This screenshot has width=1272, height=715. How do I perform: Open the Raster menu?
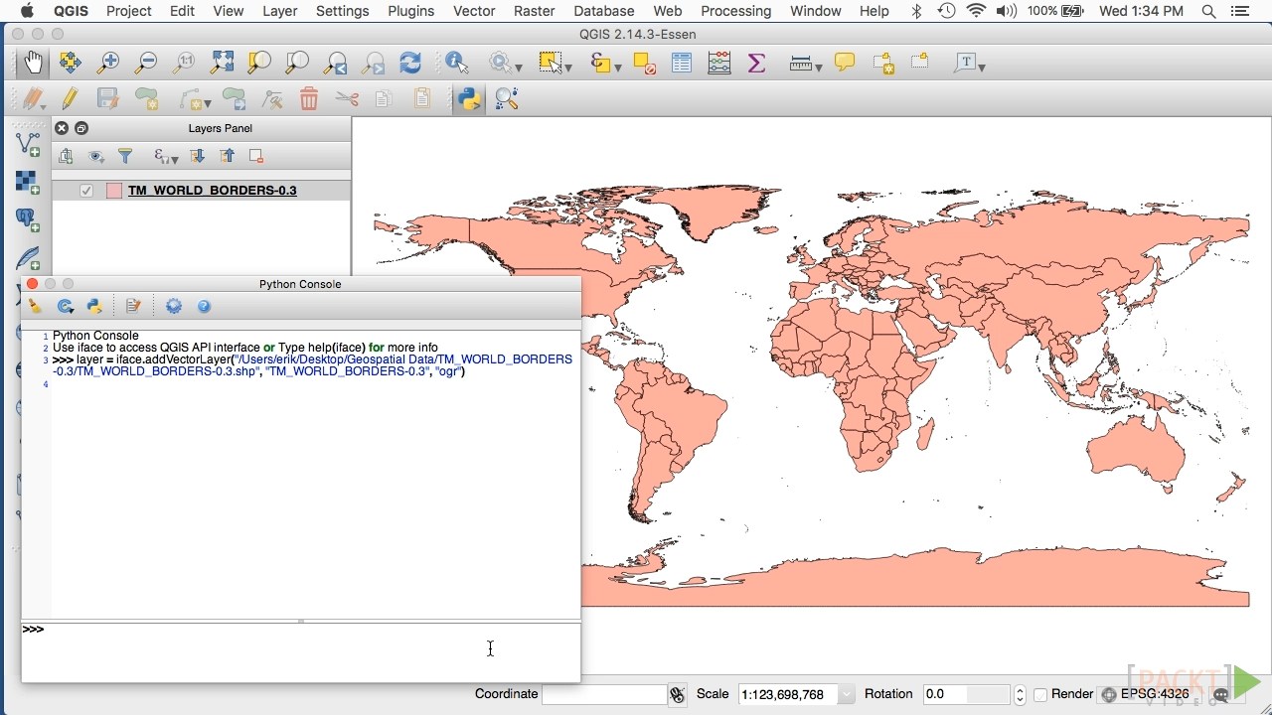(x=534, y=11)
